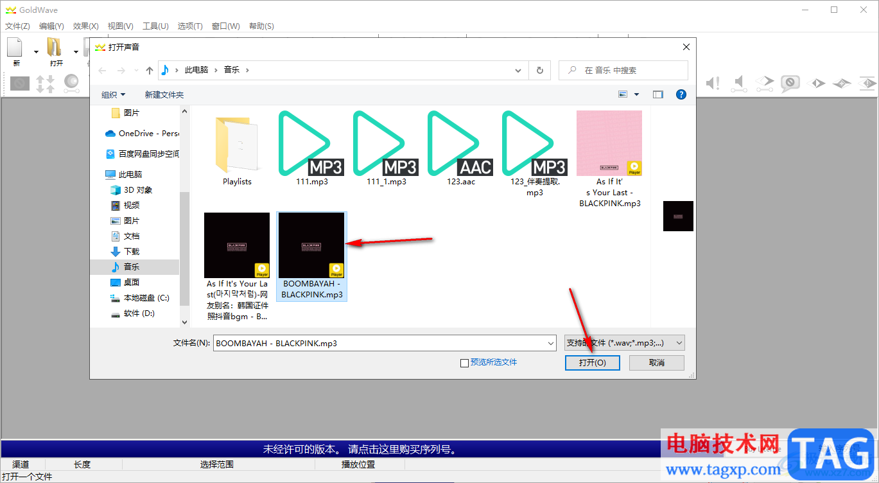Click the 取消 button
Viewport: 879px width, 483px height.
(x=657, y=363)
